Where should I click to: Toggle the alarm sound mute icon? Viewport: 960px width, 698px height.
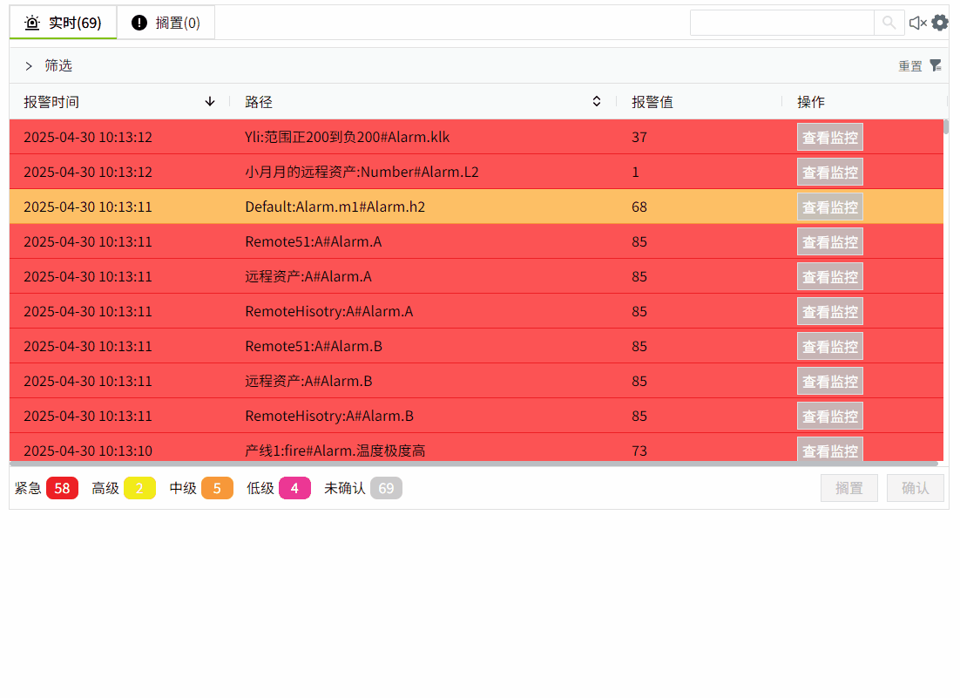[x=917, y=23]
